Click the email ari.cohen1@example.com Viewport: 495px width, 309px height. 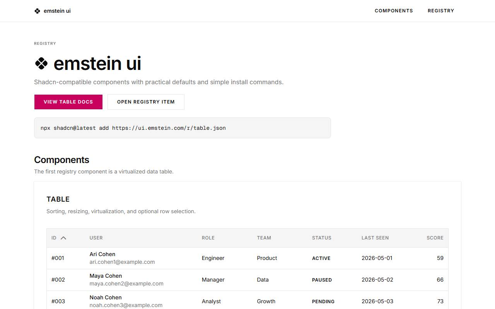[x=122, y=262]
